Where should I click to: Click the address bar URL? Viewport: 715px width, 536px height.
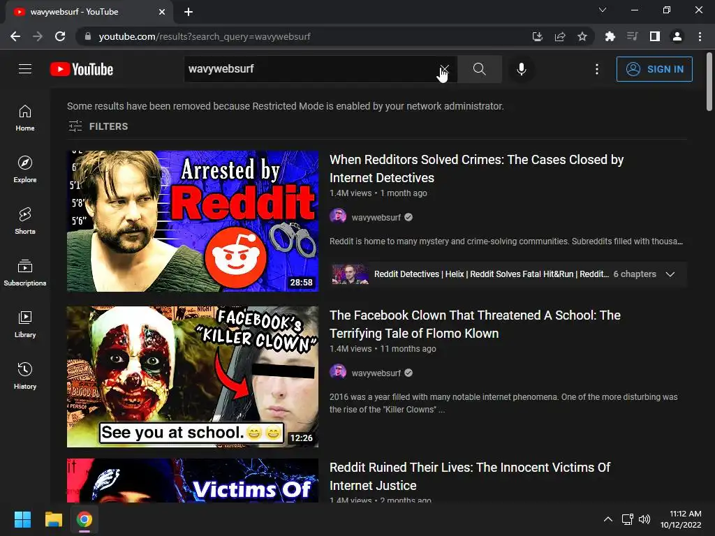(x=205, y=36)
